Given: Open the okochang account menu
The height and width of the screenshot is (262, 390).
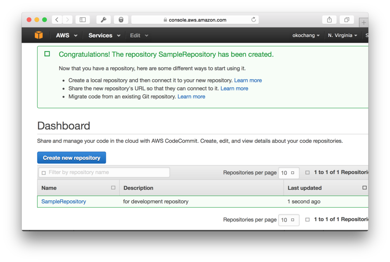Looking at the screenshot, I should point(306,35).
